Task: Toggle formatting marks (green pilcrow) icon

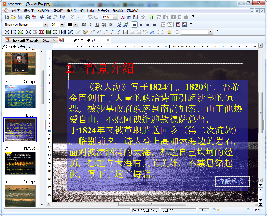Action: click(151, 17)
